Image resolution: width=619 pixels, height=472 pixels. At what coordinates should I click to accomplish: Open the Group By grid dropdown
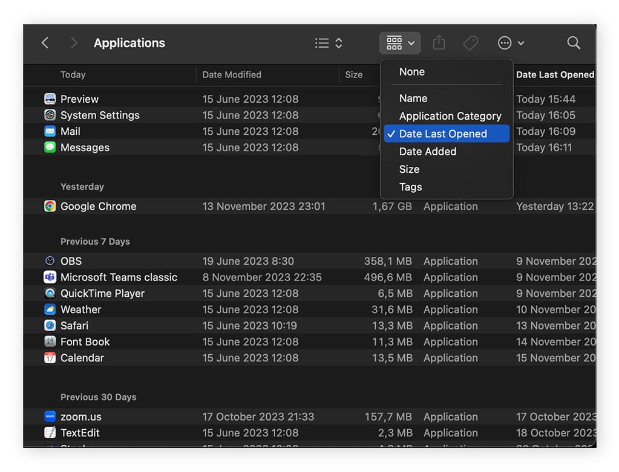[400, 43]
